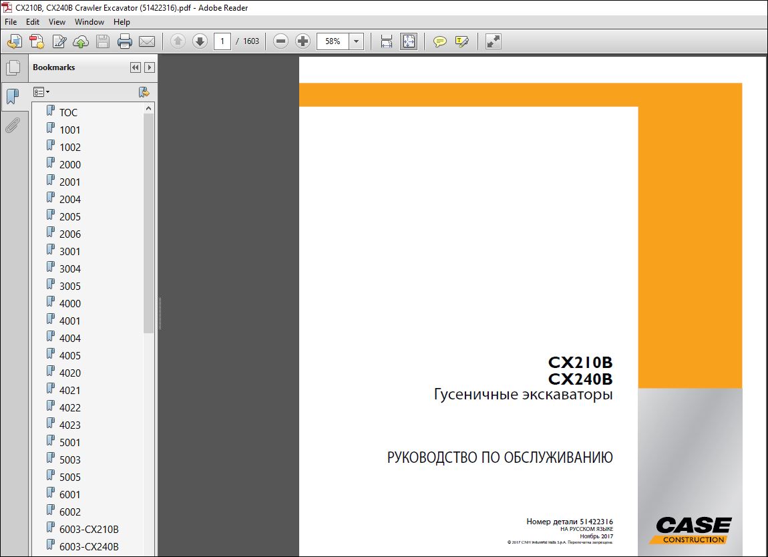Click the fit width scrolling icon
The height and width of the screenshot is (557, 768).
point(387,41)
